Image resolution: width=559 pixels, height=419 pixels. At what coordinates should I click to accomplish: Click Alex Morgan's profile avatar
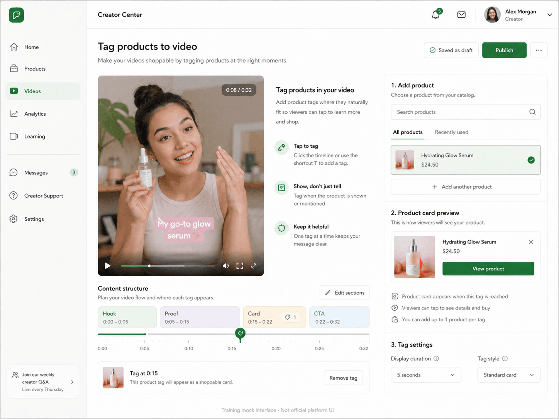[492, 15]
